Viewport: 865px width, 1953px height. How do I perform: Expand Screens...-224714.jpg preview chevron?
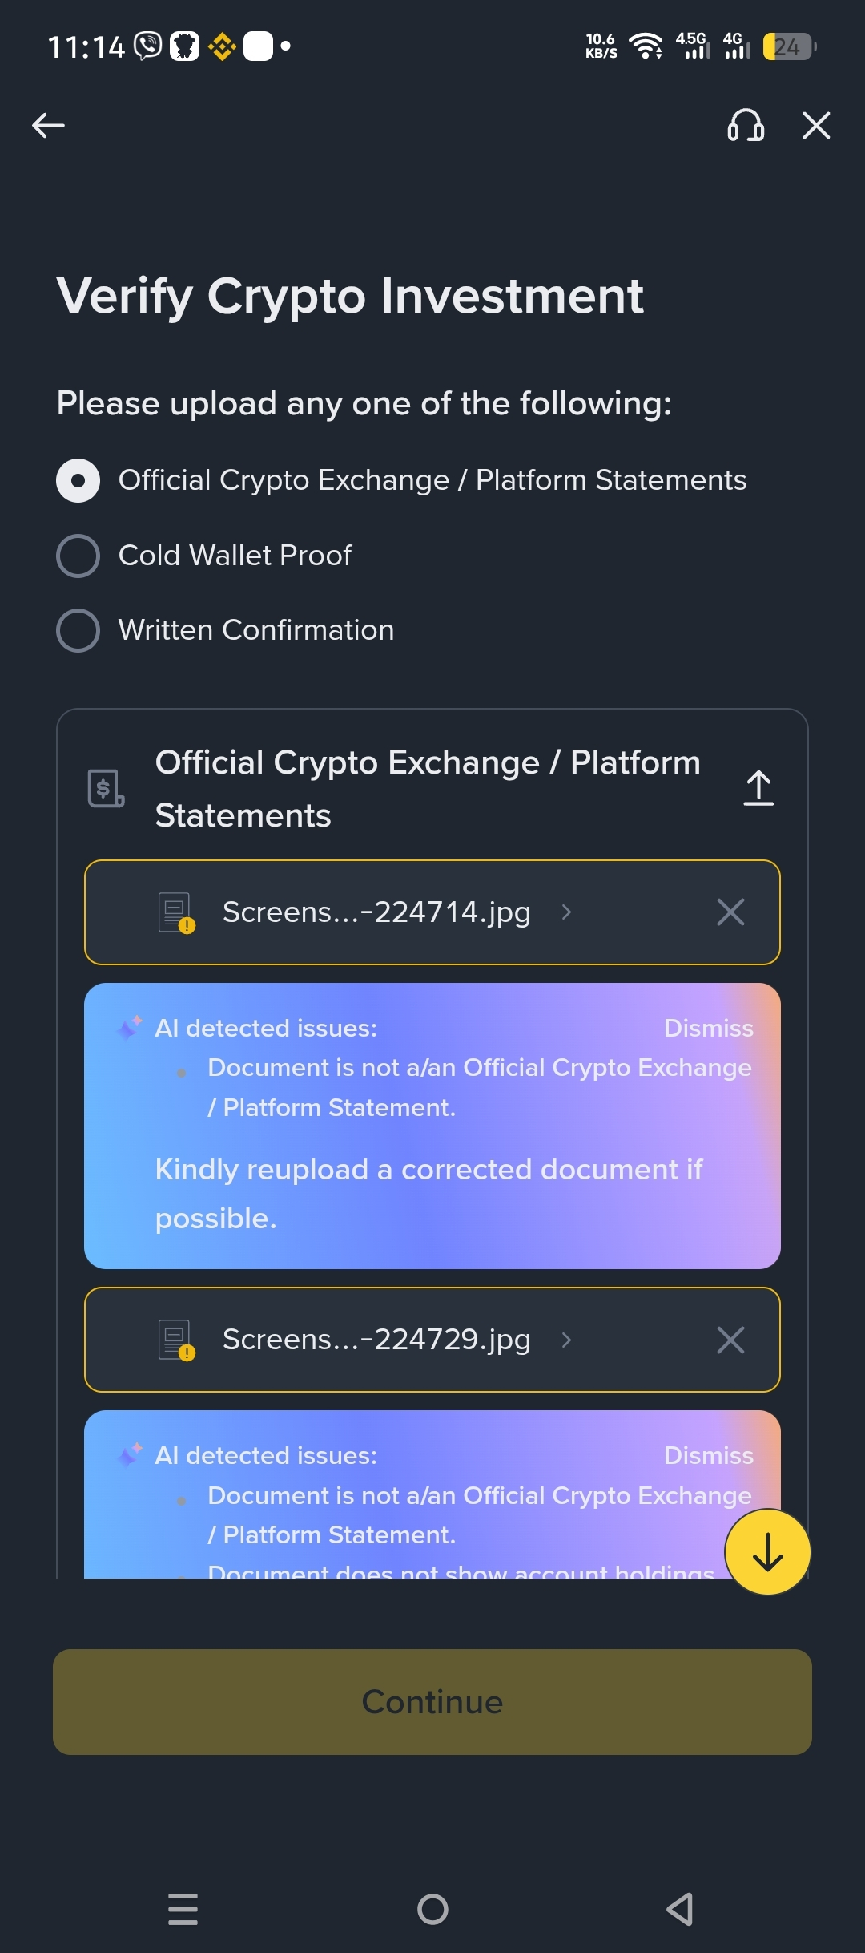point(566,912)
